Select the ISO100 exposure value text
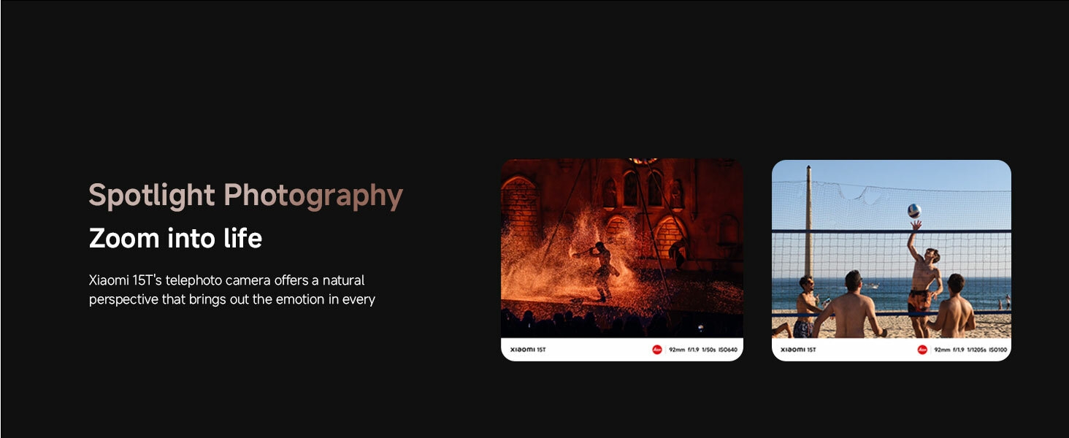 [x=996, y=349]
